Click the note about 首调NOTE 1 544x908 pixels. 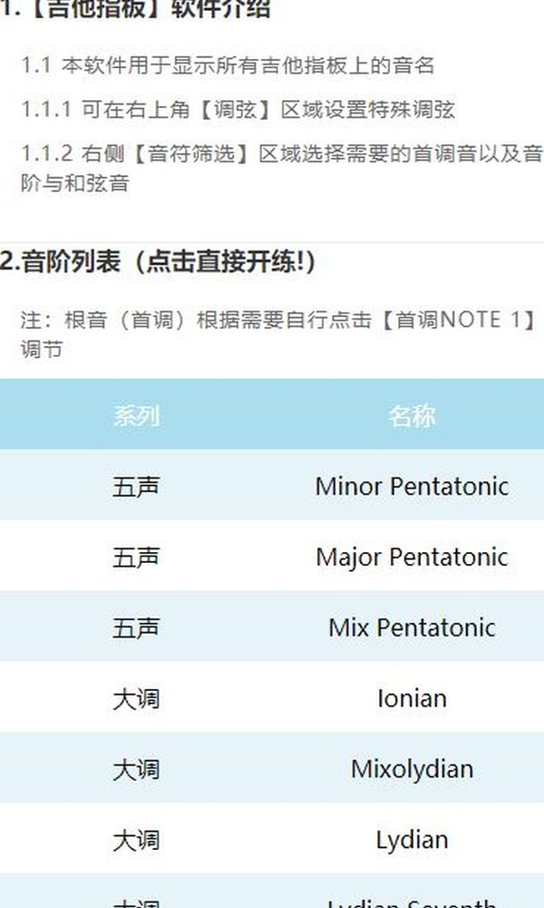pos(279,334)
